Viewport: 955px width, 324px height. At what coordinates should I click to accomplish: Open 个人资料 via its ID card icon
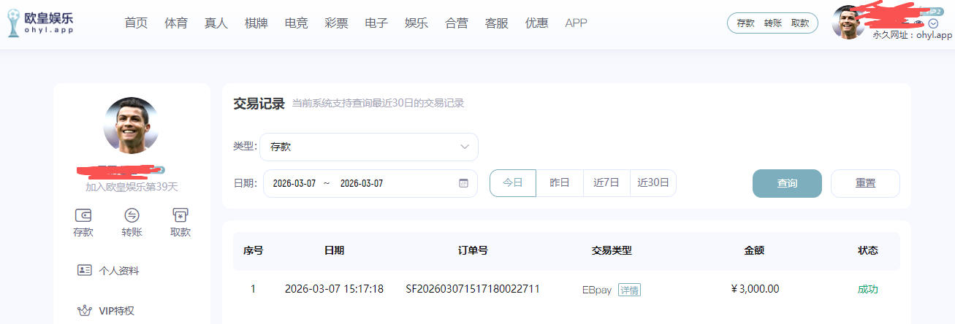85,271
